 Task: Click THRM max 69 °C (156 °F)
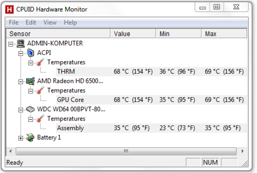(x=224, y=72)
